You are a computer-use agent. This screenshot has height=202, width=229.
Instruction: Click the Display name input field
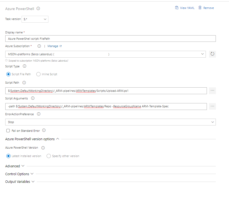coord(110,38)
